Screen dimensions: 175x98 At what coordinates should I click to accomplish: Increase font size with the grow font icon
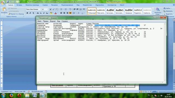(x=51, y=9)
